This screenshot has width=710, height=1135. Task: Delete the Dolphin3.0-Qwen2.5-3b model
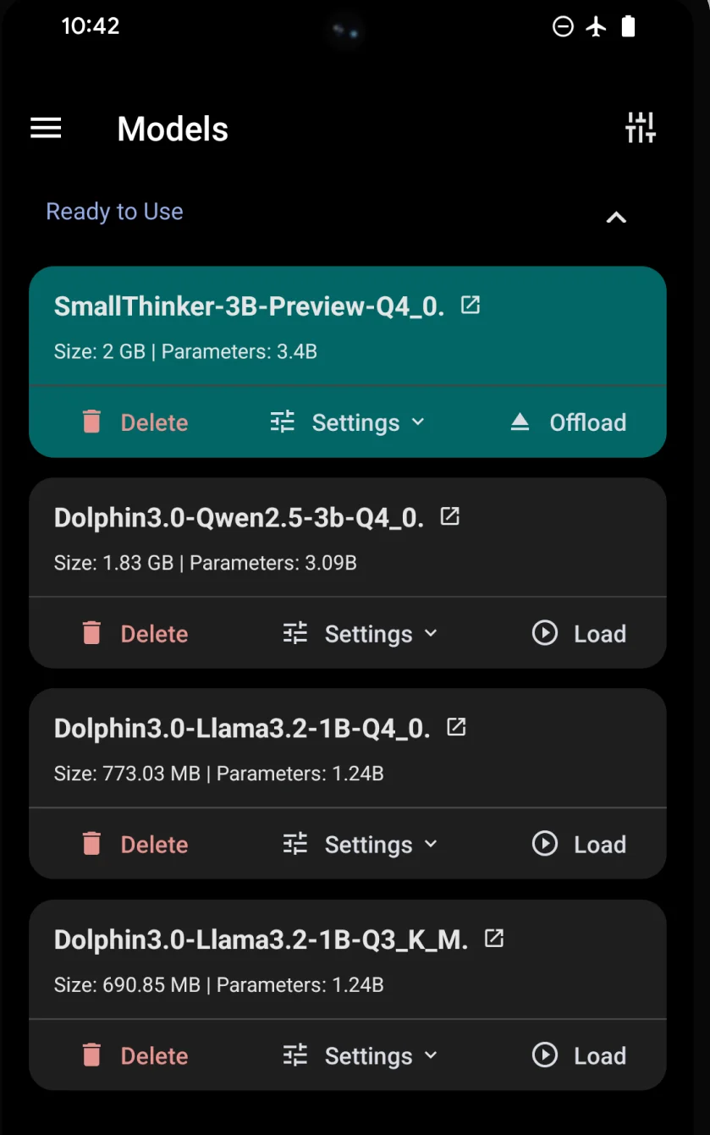[135, 633]
